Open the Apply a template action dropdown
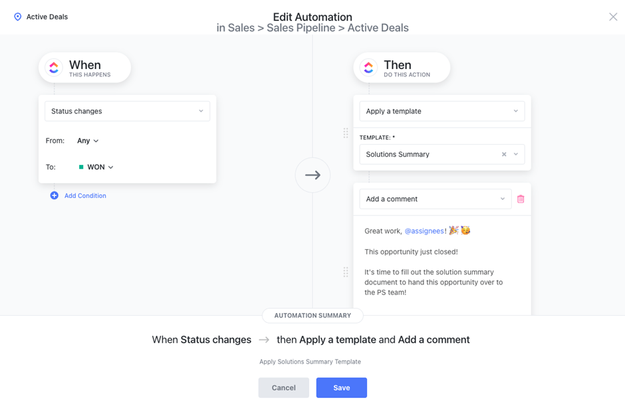 pyautogui.click(x=441, y=111)
